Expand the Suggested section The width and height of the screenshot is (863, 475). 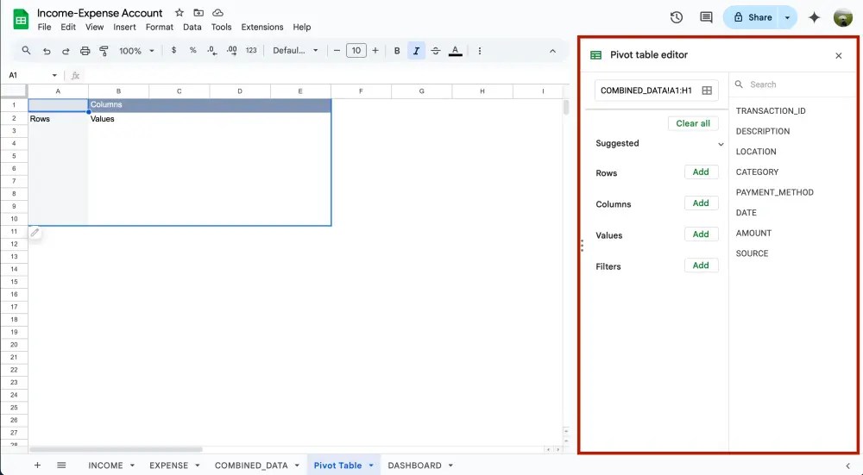coord(721,144)
